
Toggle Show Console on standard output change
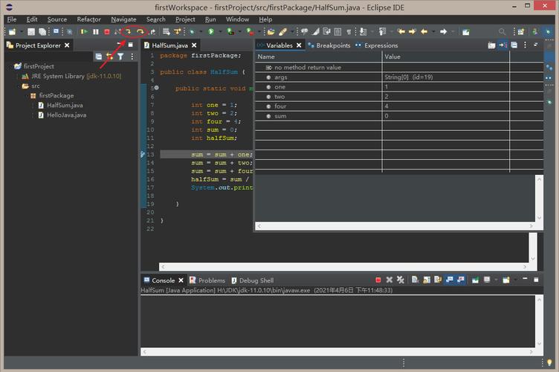pos(450,280)
